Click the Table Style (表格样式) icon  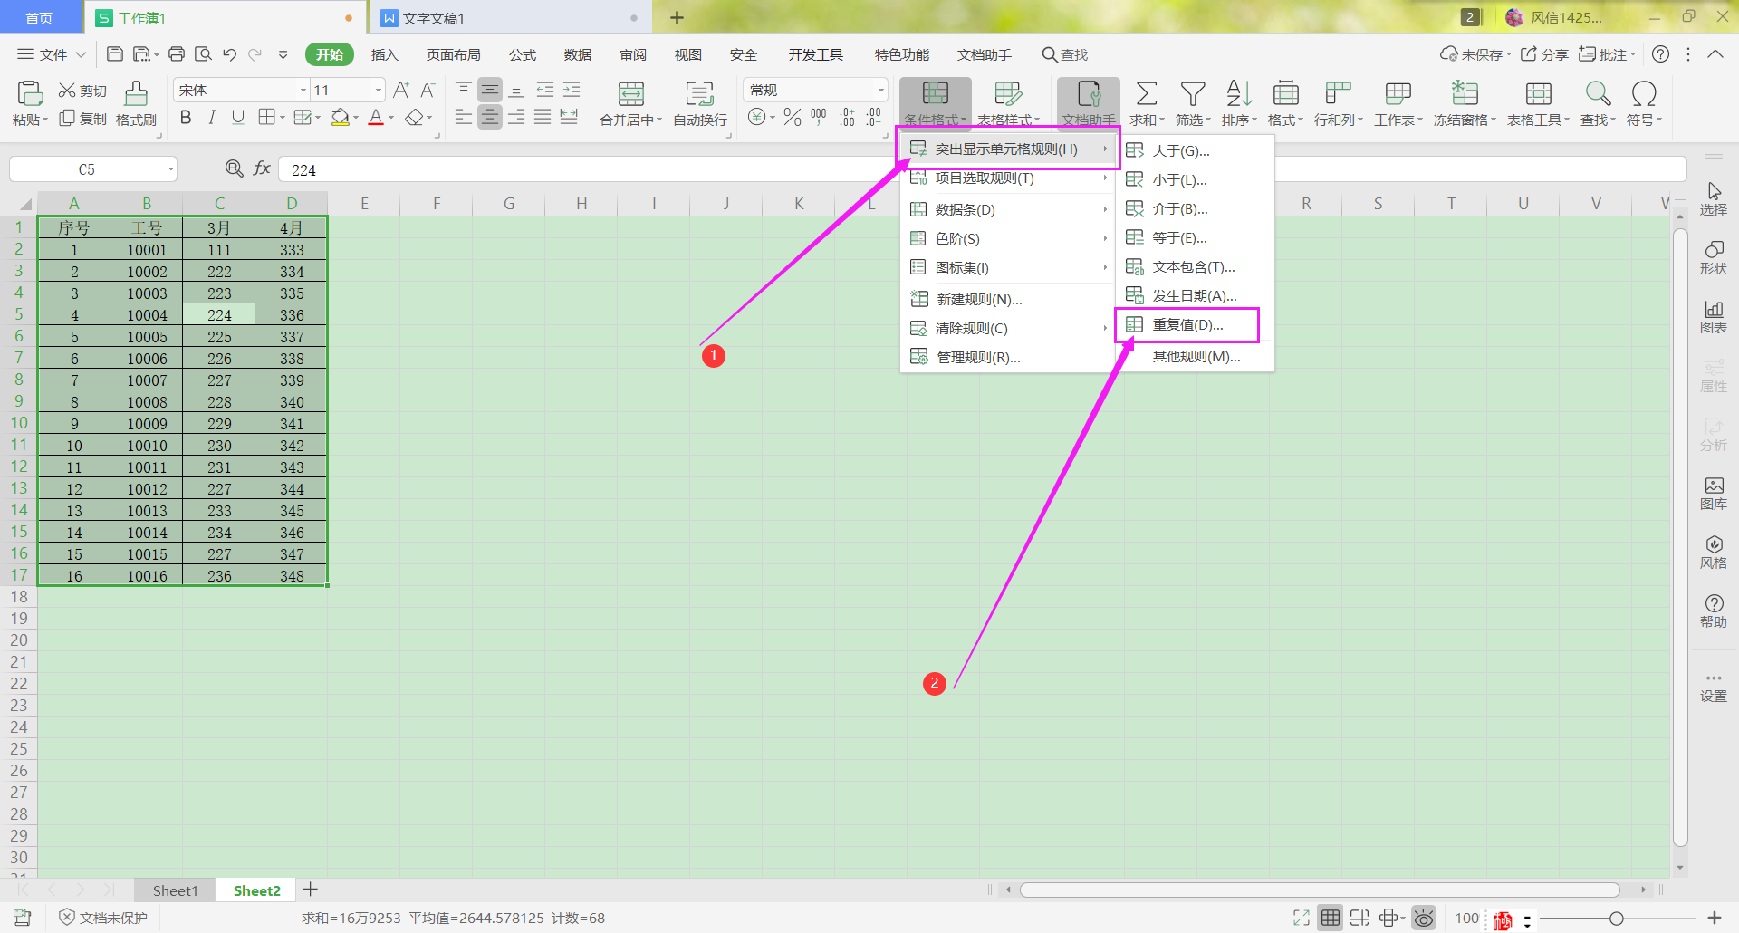pyautogui.click(x=1007, y=93)
